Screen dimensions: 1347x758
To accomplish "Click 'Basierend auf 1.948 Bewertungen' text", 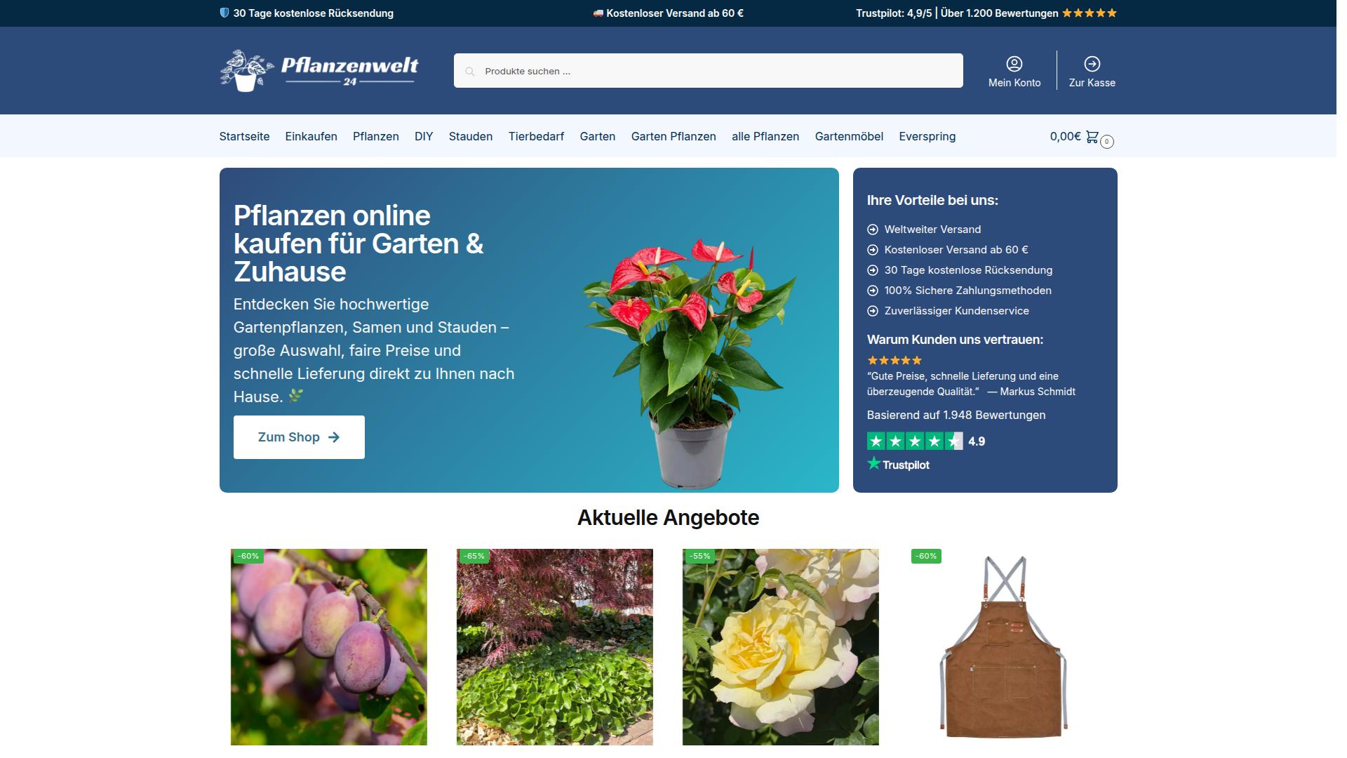I will (x=956, y=415).
